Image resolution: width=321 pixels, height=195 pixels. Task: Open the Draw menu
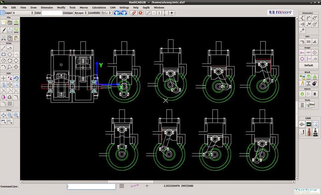coord(33,7)
